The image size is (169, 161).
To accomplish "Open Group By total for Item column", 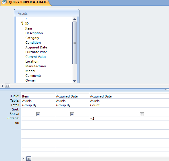I will point(38,105).
